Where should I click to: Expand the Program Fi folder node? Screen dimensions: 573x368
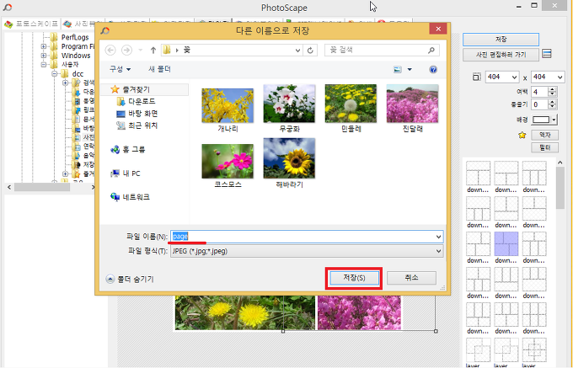click(x=44, y=46)
